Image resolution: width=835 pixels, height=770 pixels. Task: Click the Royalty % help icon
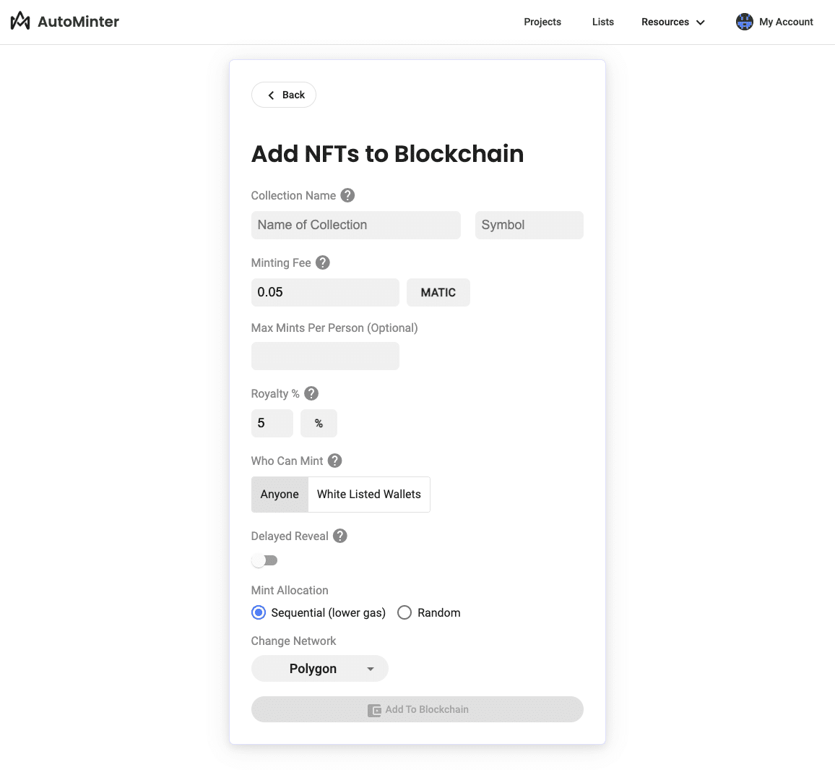tap(311, 393)
